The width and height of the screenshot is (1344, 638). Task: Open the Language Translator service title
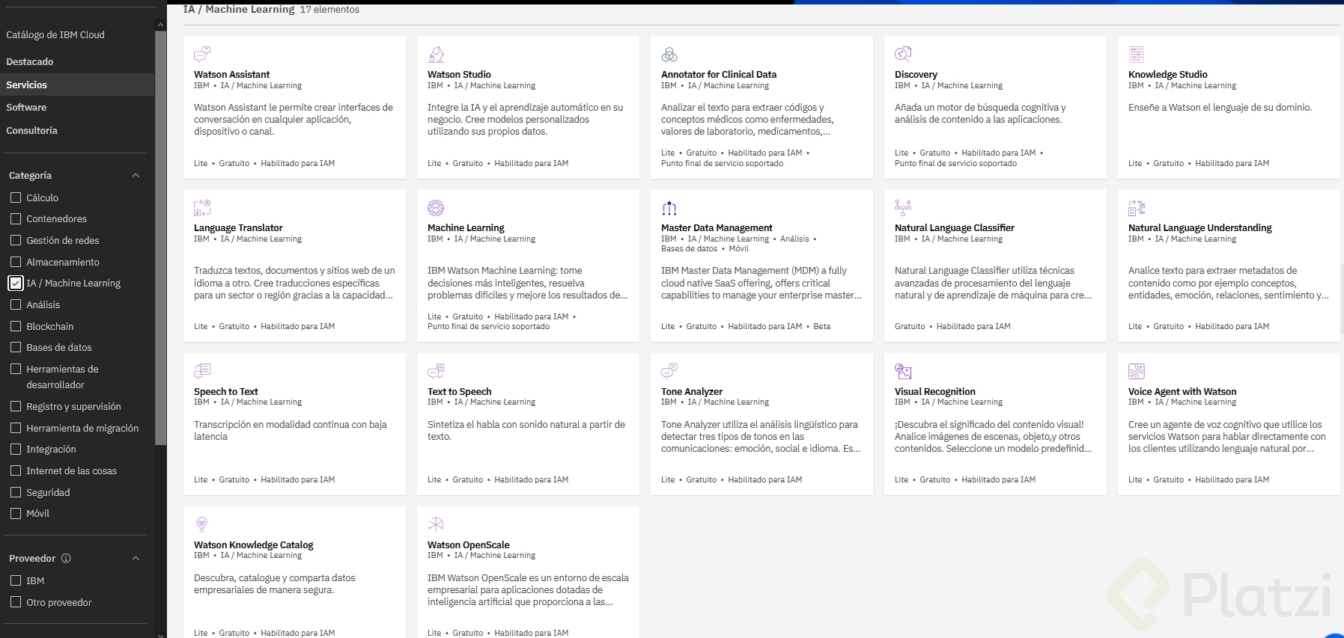click(x=238, y=227)
